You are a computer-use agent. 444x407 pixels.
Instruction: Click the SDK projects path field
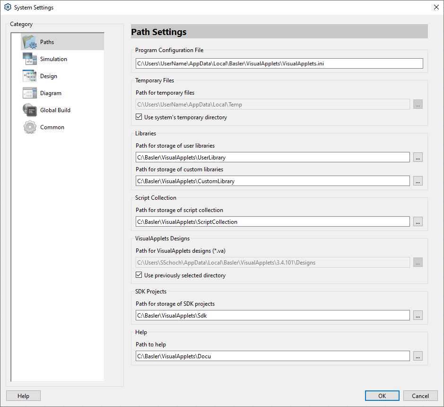[x=273, y=316]
